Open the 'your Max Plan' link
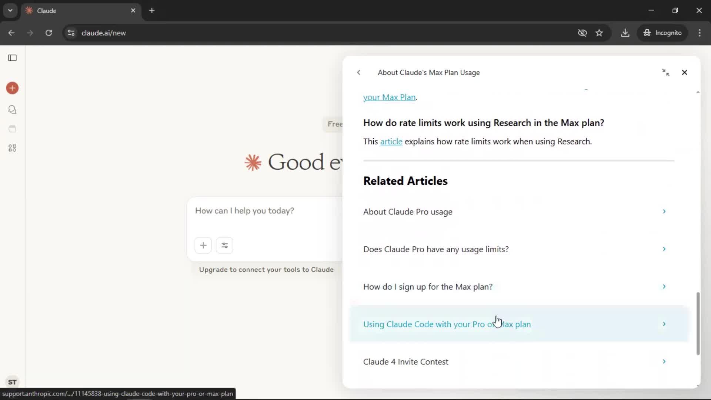The image size is (711, 400). coord(389,97)
